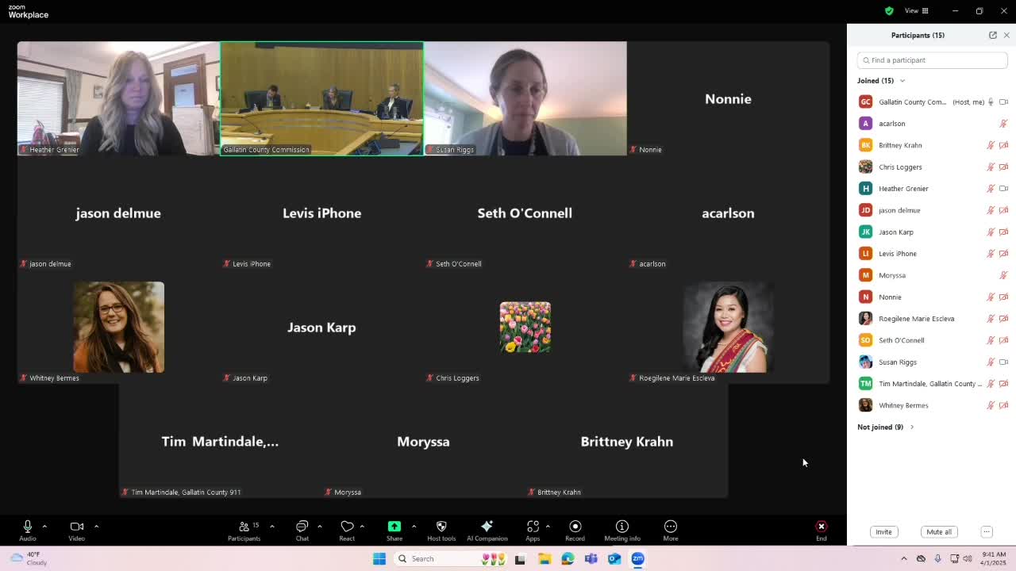
Task: Click Mute all button
Action: pyautogui.click(x=939, y=532)
